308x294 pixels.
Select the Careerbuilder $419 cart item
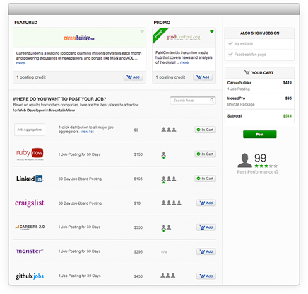[x=259, y=86]
